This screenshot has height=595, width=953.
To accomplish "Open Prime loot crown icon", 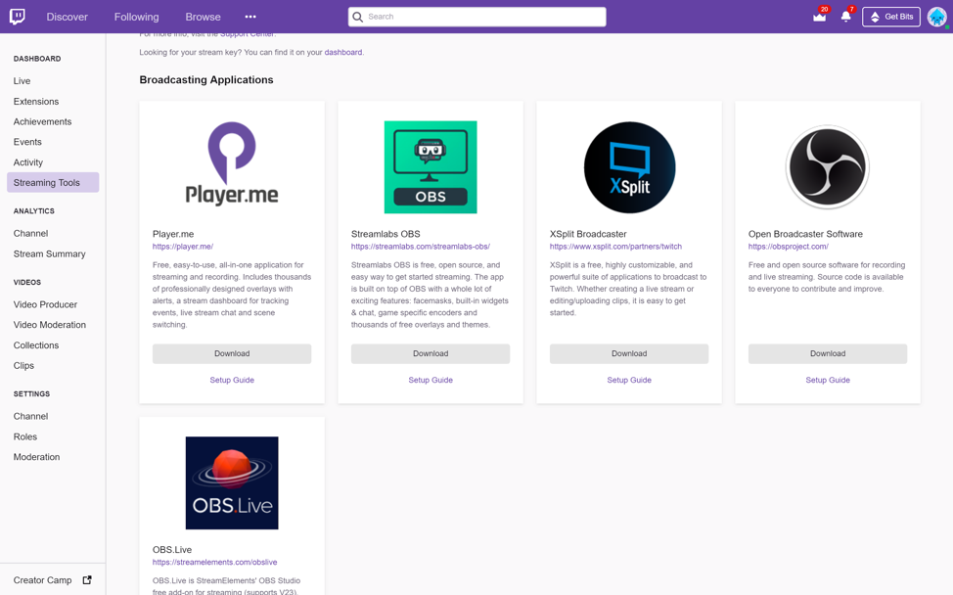I will coord(819,17).
